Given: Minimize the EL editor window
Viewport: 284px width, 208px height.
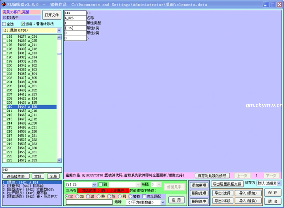Looking at the screenshot, I should (x=266, y=5).
